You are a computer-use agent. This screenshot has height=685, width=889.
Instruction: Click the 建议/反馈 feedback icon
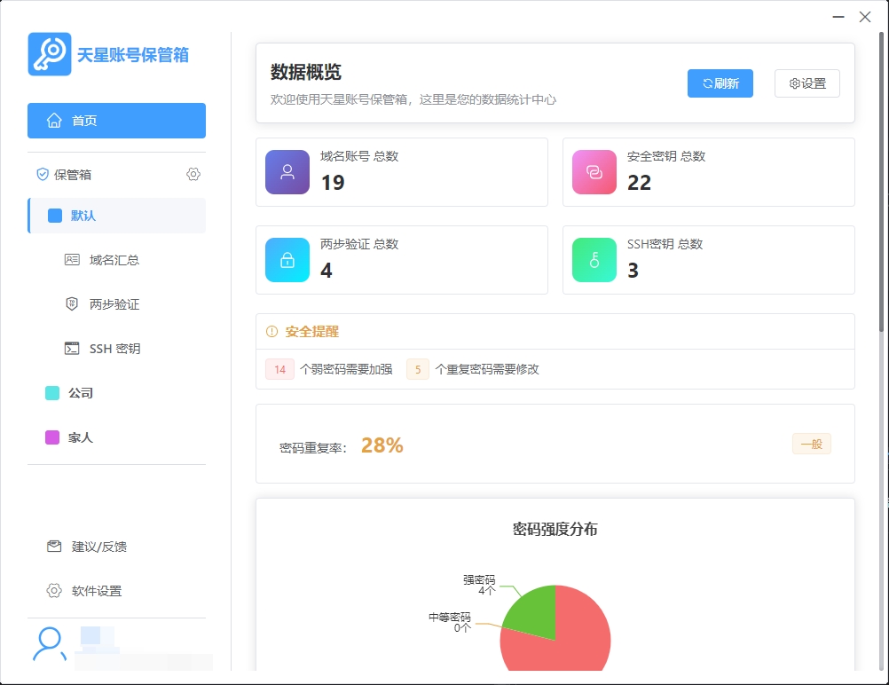point(54,547)
